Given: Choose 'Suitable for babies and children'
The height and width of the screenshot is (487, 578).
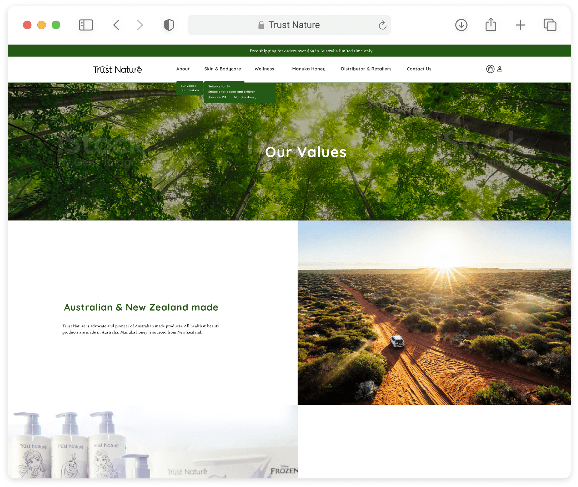Looking at the screenshot, I should click(x=232, y=92).
